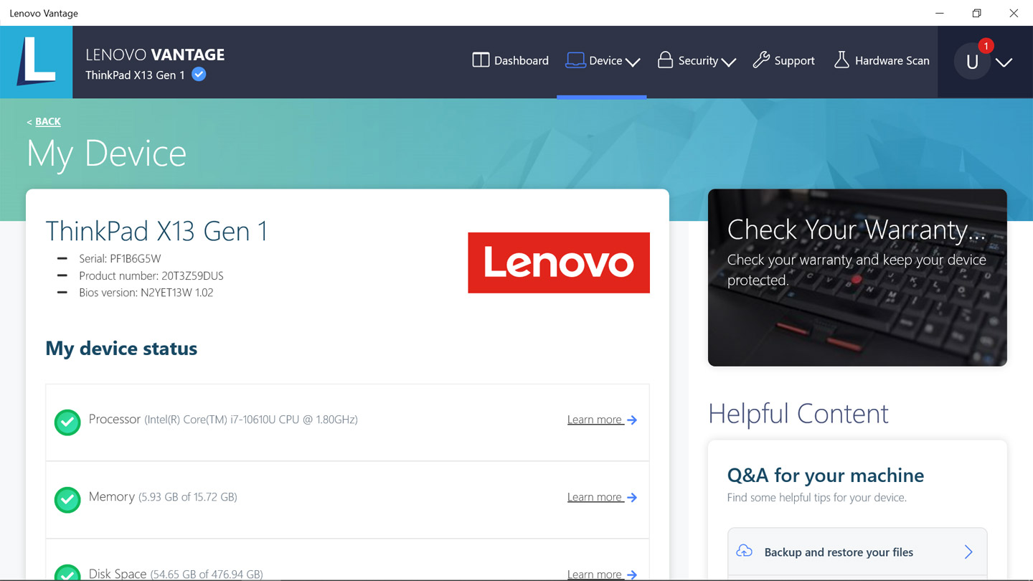Go to the Support section
Viewport: 1033px width, 581px height.
point(784,61)
